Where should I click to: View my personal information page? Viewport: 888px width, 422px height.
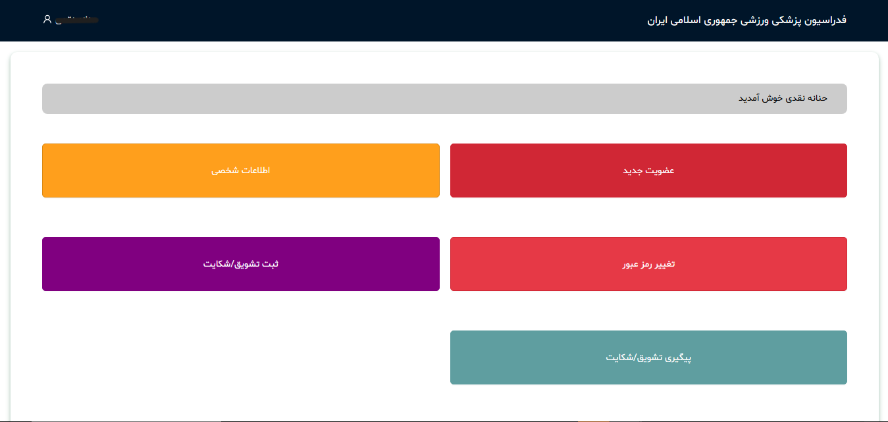point(240,171)
